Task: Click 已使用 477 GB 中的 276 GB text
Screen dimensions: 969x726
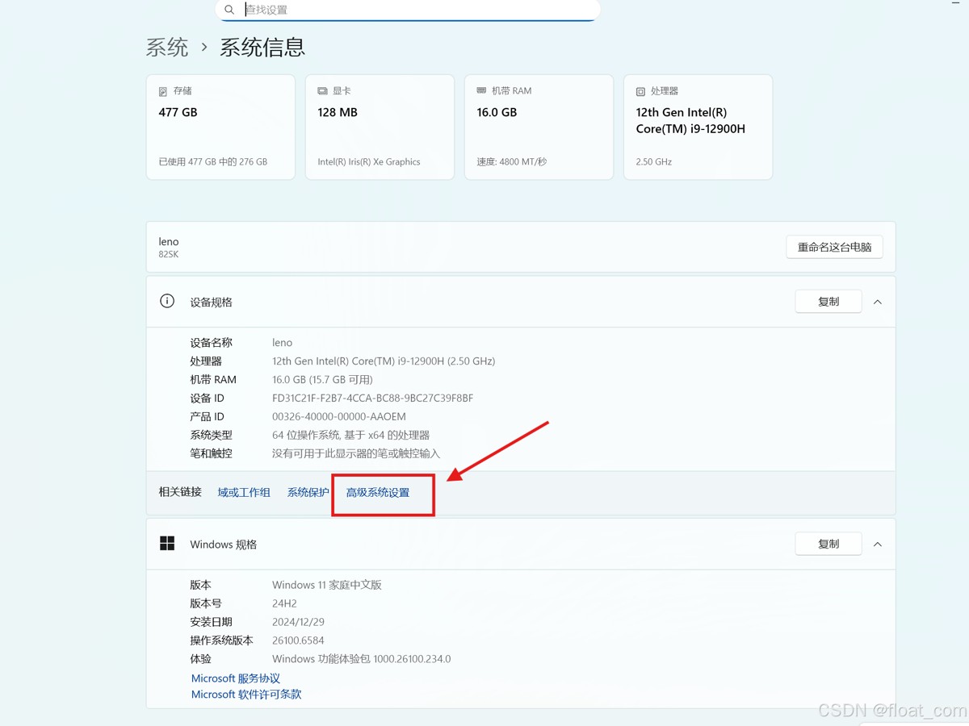Action: [213, 162]
